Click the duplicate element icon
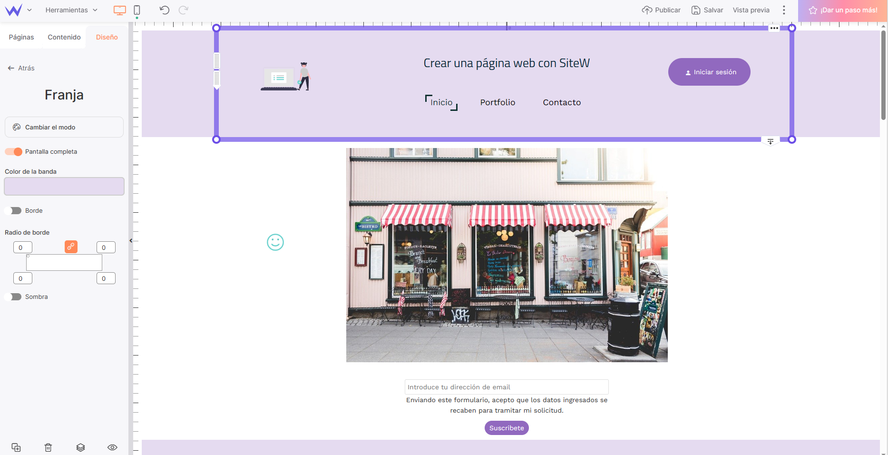 point(16,447)
